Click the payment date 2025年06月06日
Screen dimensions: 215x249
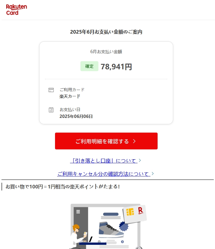click(76, 116)
